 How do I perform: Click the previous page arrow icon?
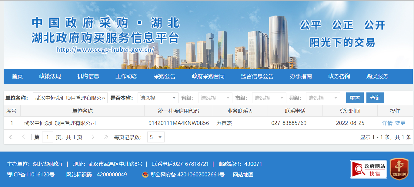tap(23, 137)
